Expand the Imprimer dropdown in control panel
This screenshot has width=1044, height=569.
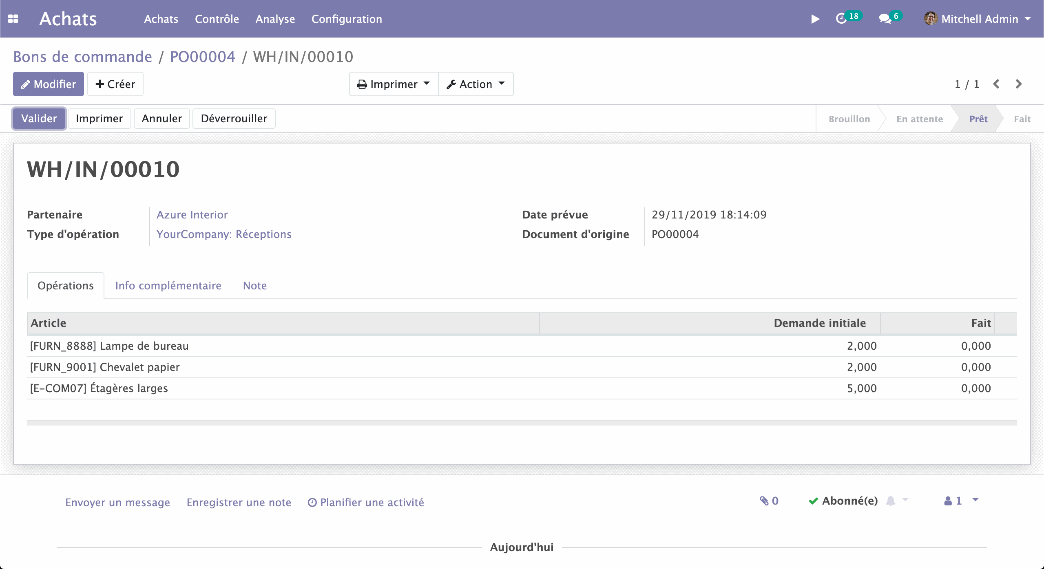coord(394,84)
